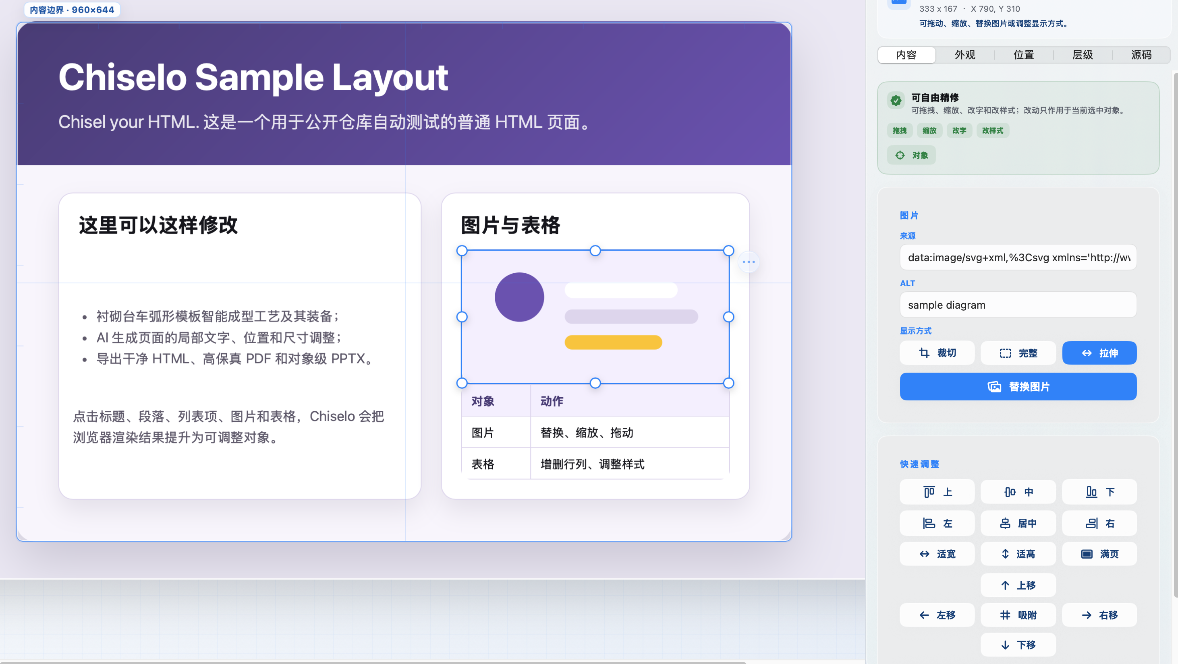This screenshot has width=1178, height=664.
Task: Fit height with 适高 button
Action: coord(1018,554)
